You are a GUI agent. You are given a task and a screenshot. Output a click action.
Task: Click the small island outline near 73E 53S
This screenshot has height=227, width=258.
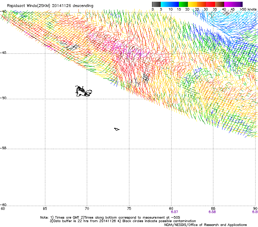[x=117, y=129]
